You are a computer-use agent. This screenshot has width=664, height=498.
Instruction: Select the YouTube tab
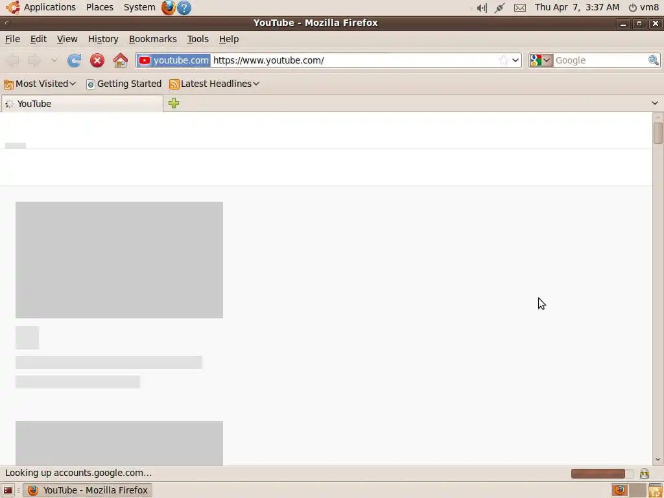tap(82, 104)
